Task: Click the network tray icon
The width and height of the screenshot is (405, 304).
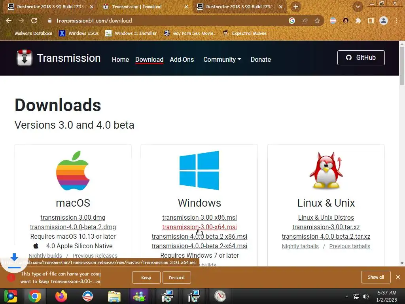Action: pos(356,296)
